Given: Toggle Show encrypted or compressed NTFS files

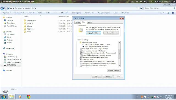Looking at the screenshot, I should click(81, 62).
